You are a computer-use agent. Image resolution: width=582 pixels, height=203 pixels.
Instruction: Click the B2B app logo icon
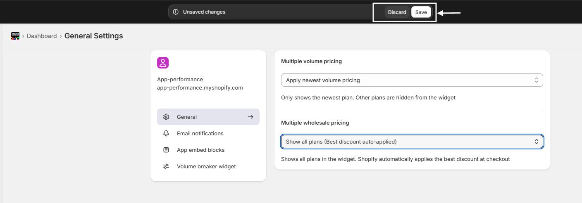[x=15, y=36]
